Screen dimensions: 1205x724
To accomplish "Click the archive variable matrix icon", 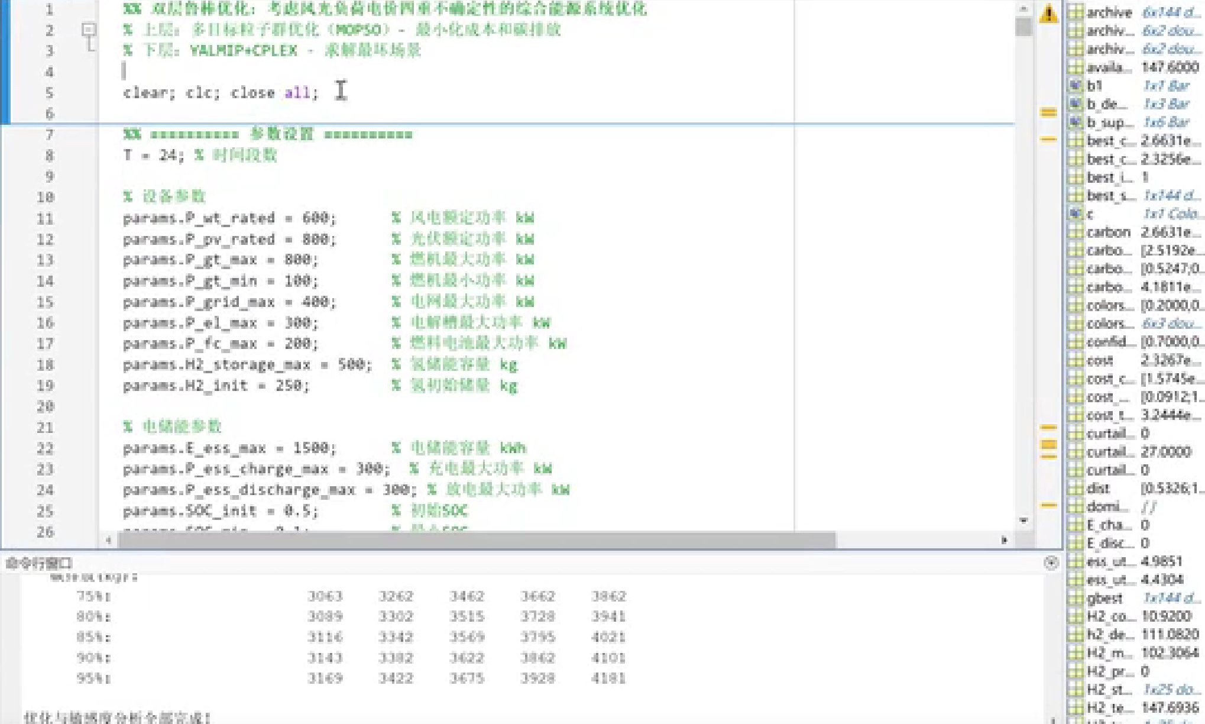I will pyautogui.click(x=1076, y=12).
